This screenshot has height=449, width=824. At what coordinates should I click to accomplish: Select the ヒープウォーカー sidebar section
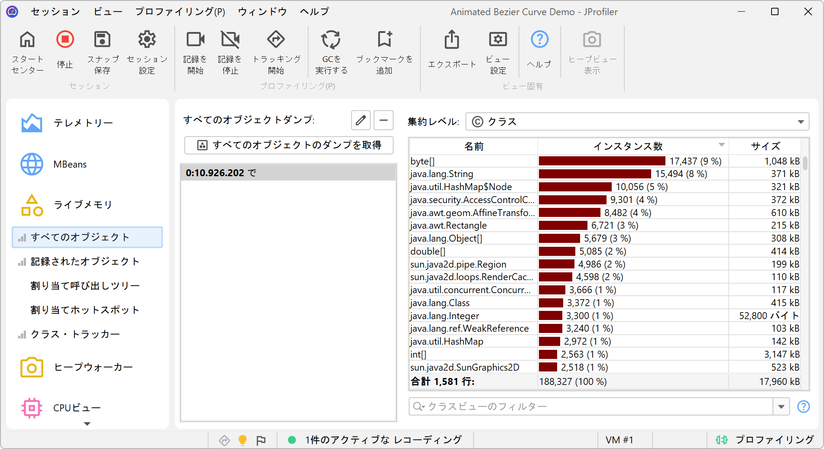point(93,367)
